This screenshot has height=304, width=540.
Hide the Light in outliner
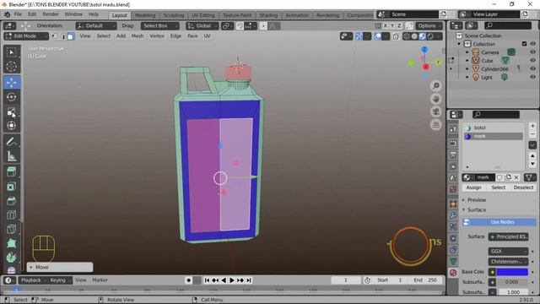(x=532, y=77)
